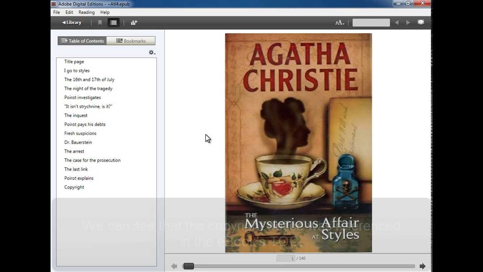Click the search input field in toolbar
Viewport: 483px width, 272px height.
(x=371, y=23)
